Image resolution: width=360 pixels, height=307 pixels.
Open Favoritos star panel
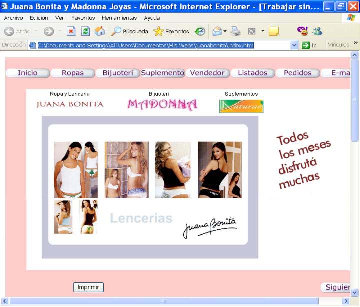171,31
